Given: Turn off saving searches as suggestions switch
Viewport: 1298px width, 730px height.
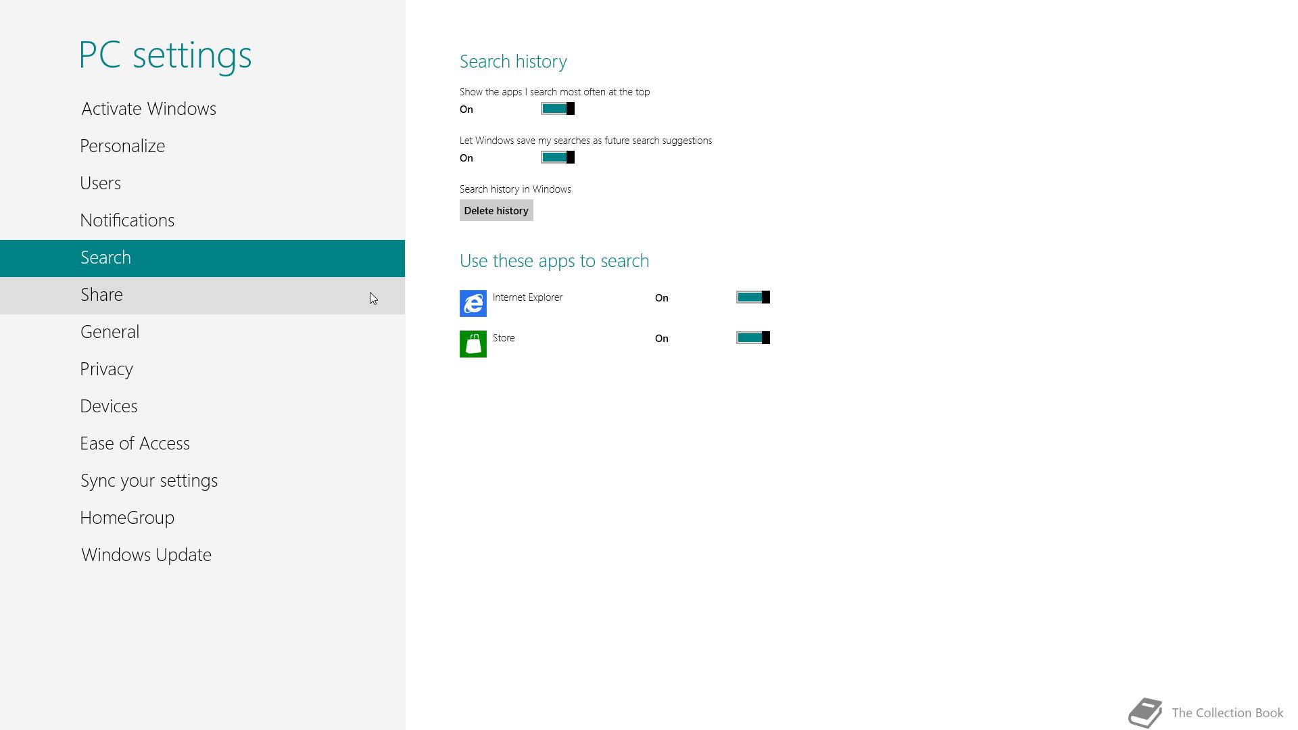Looking at the screenshot, I should click(x=558, y=157).
